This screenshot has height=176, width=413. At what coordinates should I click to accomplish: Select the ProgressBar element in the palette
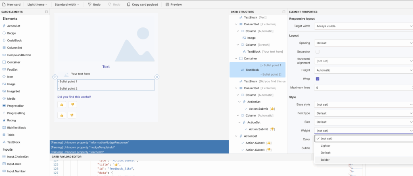tap(12, 106)
